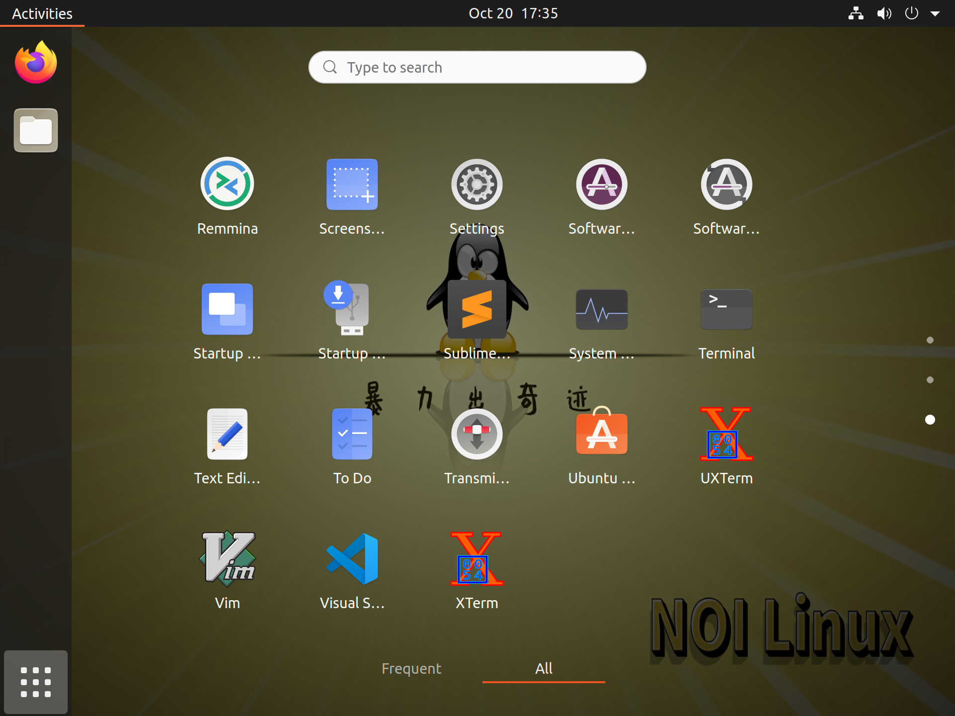The height and width of the screenshot is (716, 955).
Task: Open the purple Software & Updates icon
Action: 602,184
